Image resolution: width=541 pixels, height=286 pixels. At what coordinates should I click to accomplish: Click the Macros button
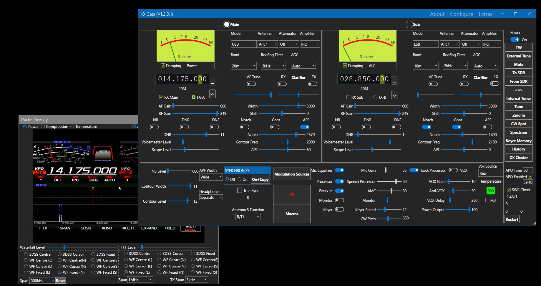(292, 214)
